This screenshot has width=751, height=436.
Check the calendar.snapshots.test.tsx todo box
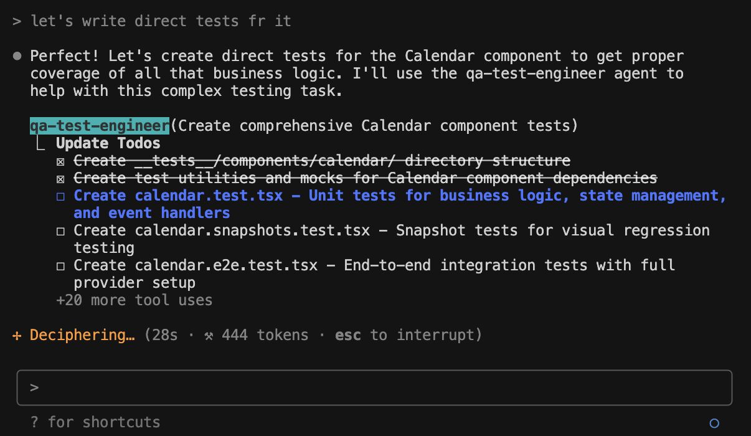click(60, 231)
